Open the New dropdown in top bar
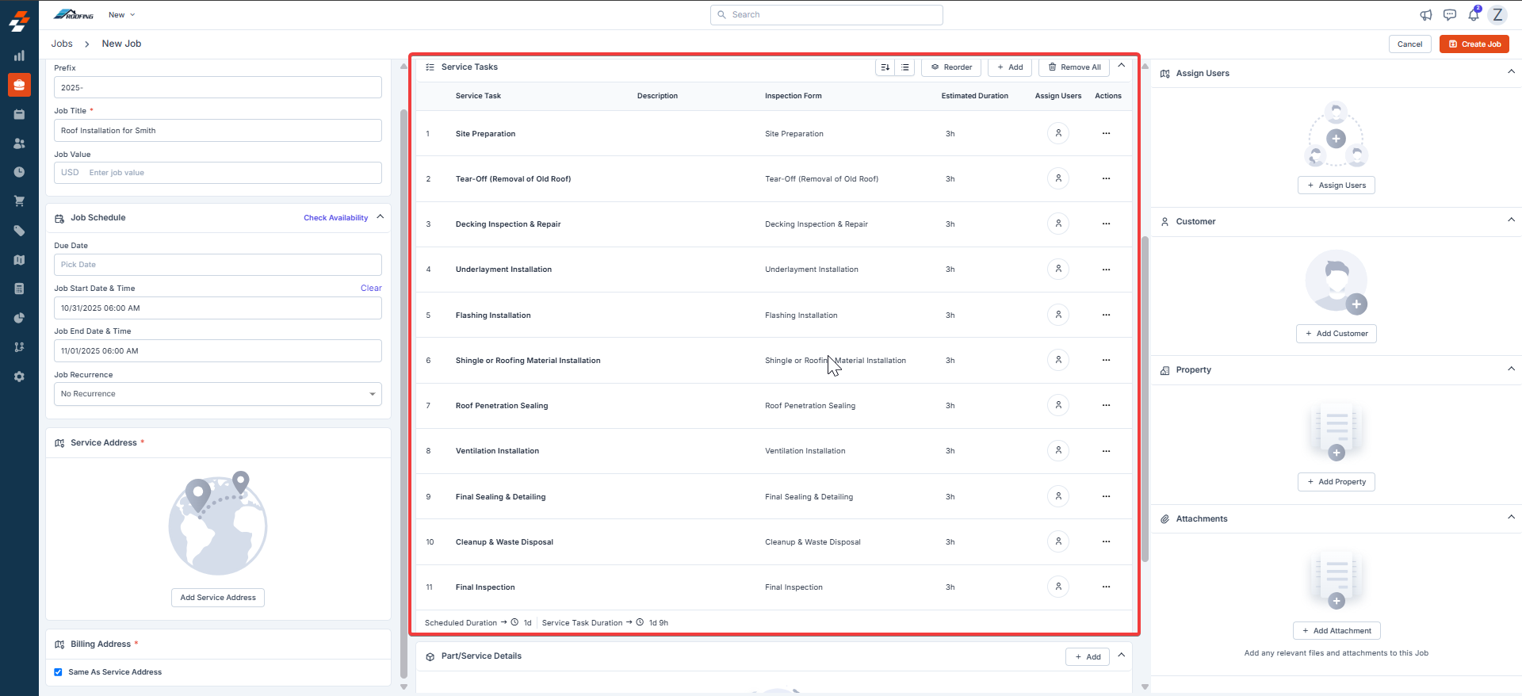Viewport: 1522px width, 696px height. pos(122,15)
